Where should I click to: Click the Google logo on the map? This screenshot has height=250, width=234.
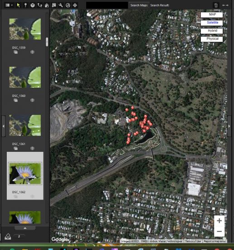(60, 239)
